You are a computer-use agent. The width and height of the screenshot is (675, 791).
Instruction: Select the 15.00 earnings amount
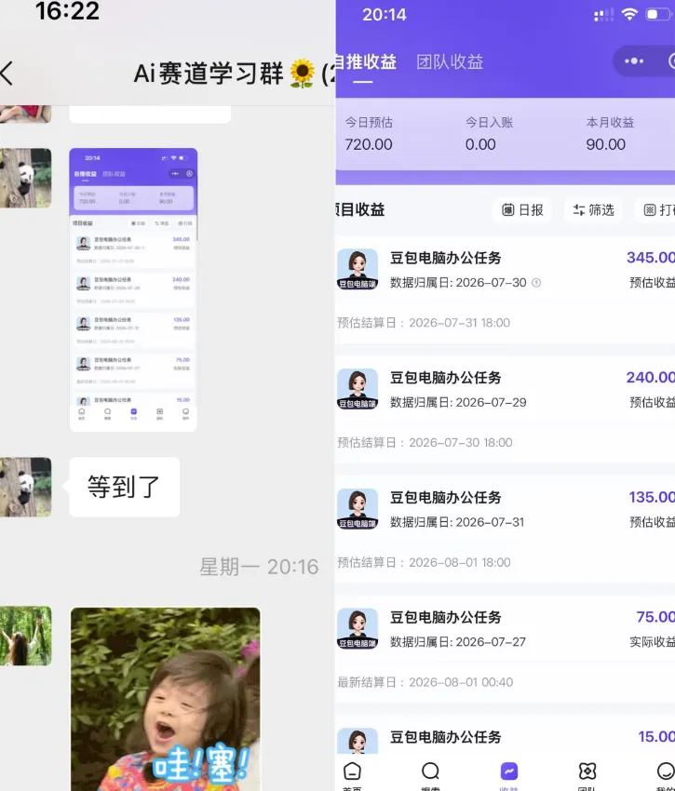pos(656,737)
